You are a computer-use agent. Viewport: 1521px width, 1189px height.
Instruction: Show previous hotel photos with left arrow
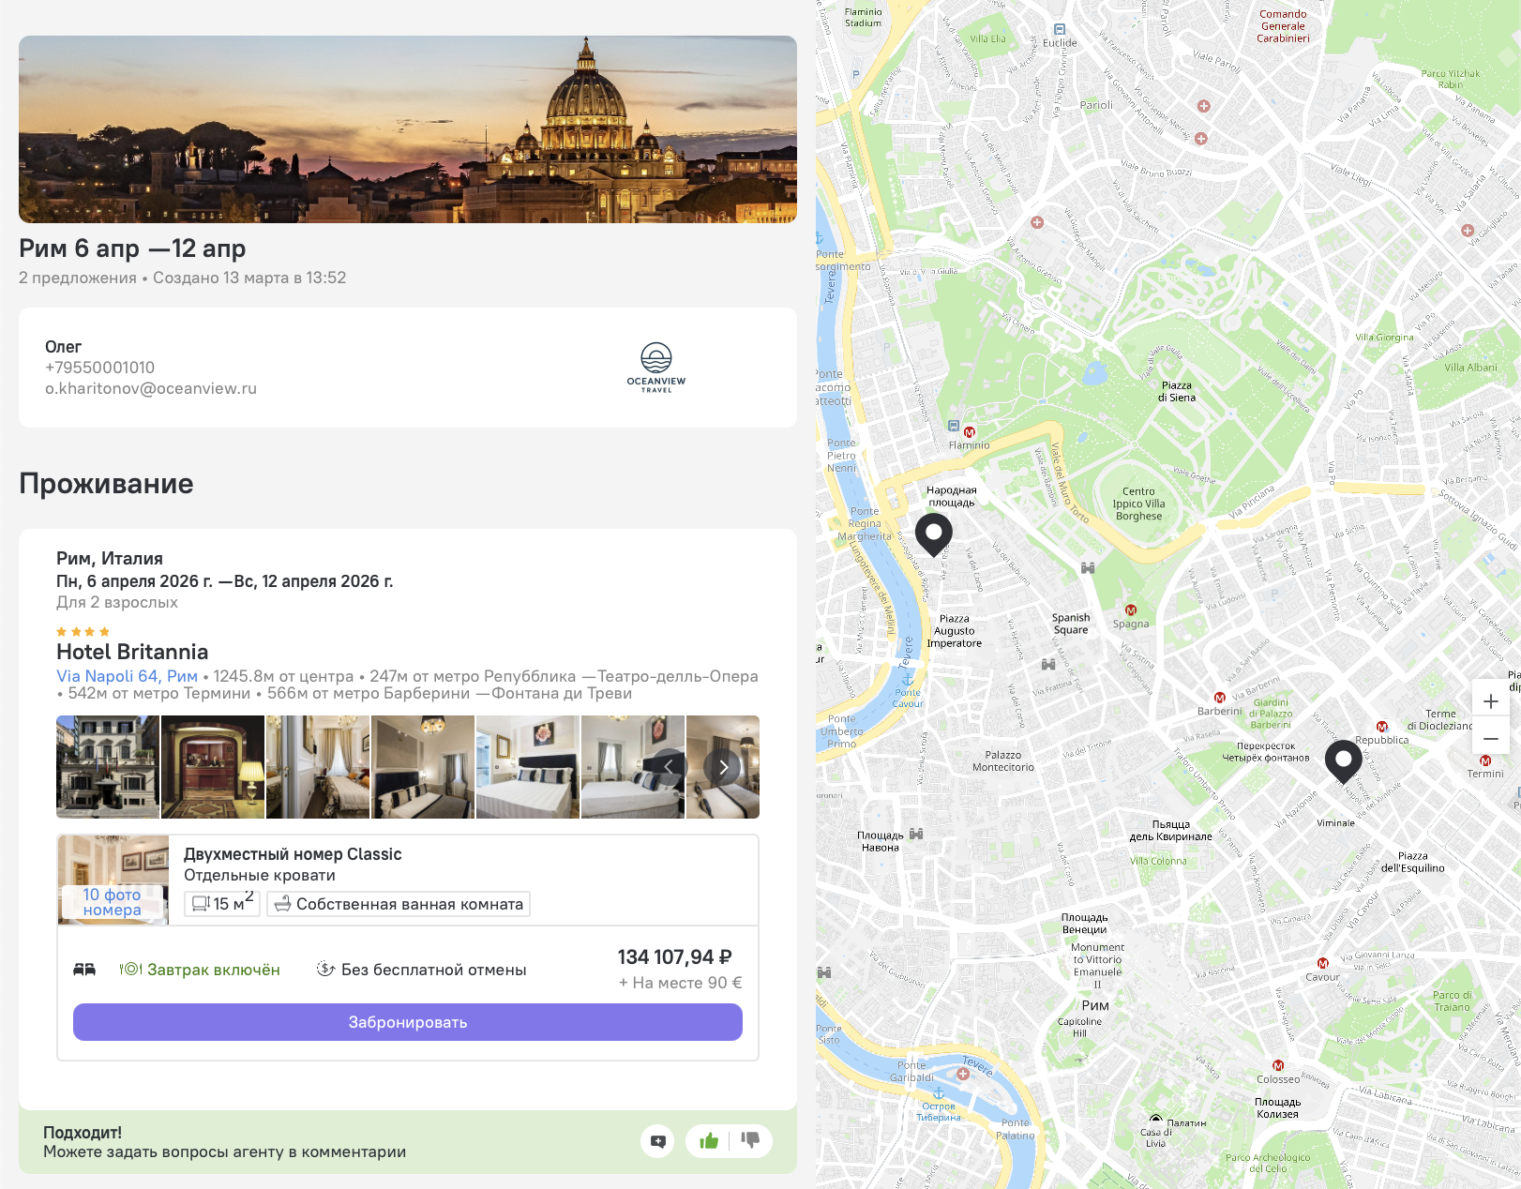[669, 767]
